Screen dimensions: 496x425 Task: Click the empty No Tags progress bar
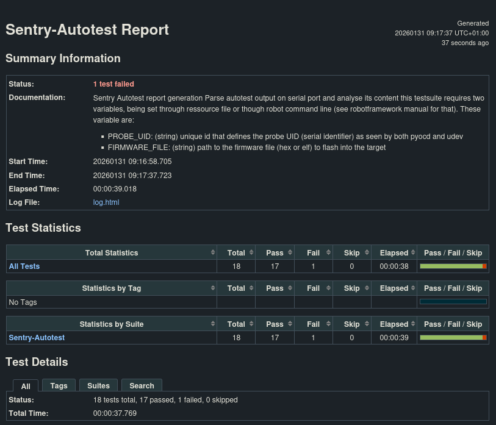453,302
